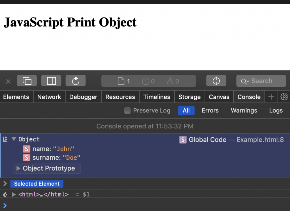290x211 pixels.
Task: Click the console search field
Action: pyautogui.click(x=261, y=81)
